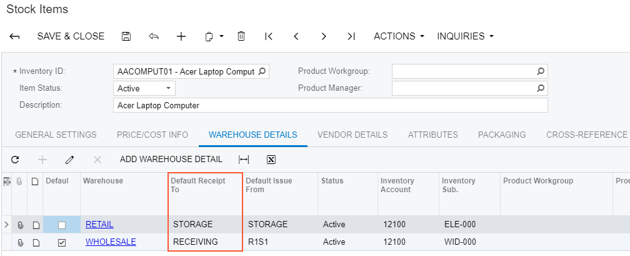Click Add Warehouse Detail button

[x=171, y=160]
